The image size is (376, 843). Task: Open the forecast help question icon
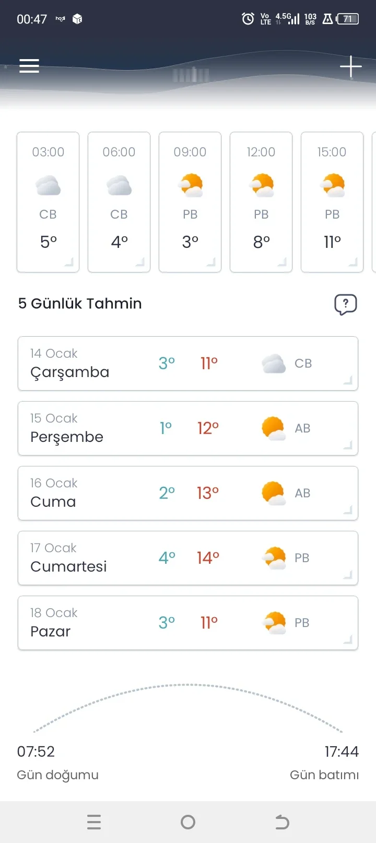pyautogui.click(x=345, y=304)
